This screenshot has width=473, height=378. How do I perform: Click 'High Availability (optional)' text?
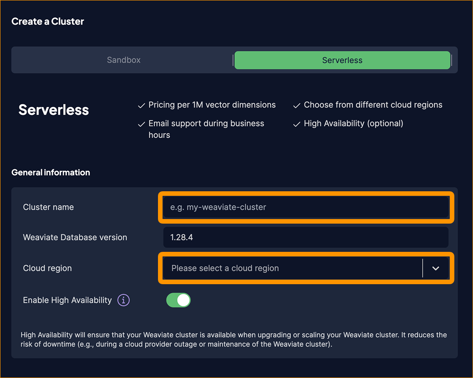[354, 123]
